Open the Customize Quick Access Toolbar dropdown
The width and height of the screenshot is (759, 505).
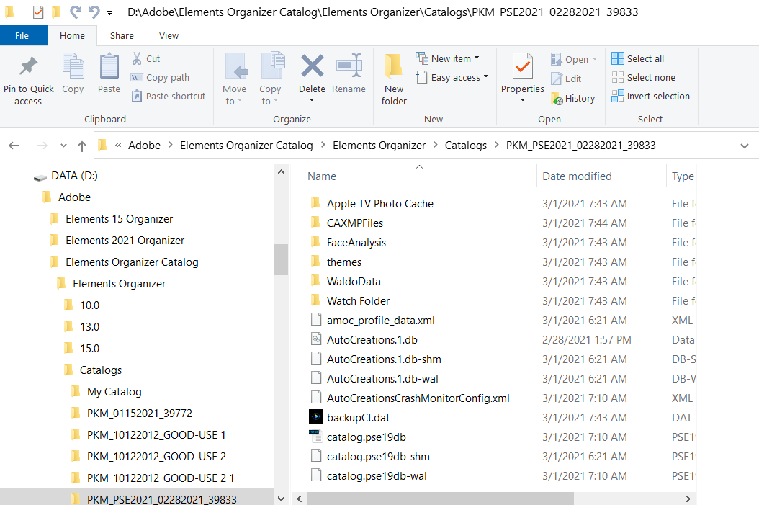click(110, 13)
